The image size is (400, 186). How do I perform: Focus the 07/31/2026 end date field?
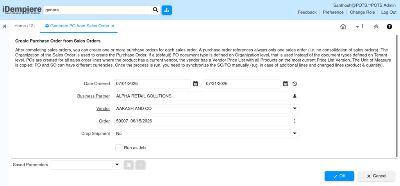[242, 83]
